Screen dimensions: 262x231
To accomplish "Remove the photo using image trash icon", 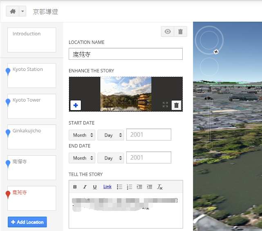I will 176,105.
